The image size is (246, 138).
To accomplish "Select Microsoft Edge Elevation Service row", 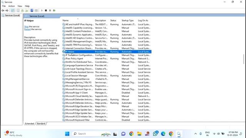I will click(x=107, y=107).
